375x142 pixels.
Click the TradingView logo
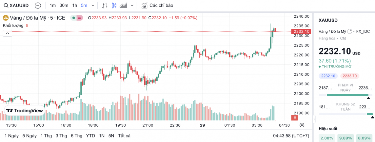(x=25, y=111)
